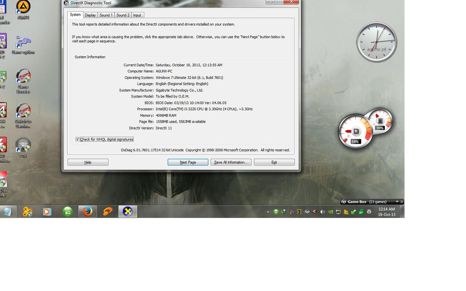
Task: Click the Next Page button
Action: pos(188,162)
